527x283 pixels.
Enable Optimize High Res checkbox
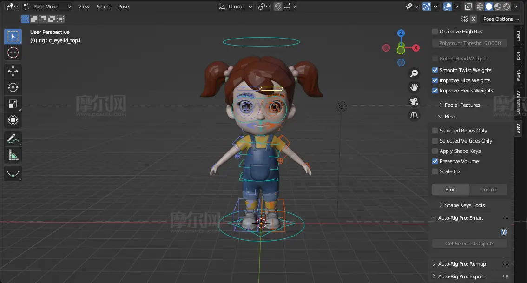(x=435, y=32)
